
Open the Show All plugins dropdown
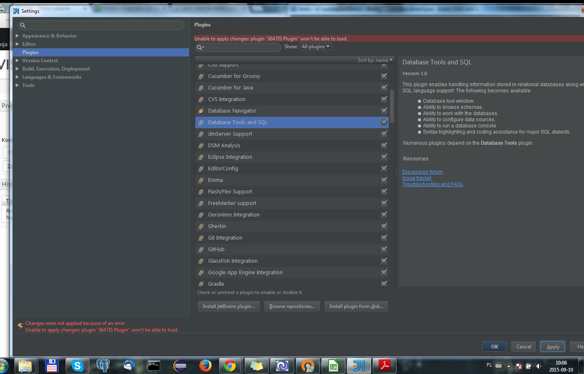point(316,47)
